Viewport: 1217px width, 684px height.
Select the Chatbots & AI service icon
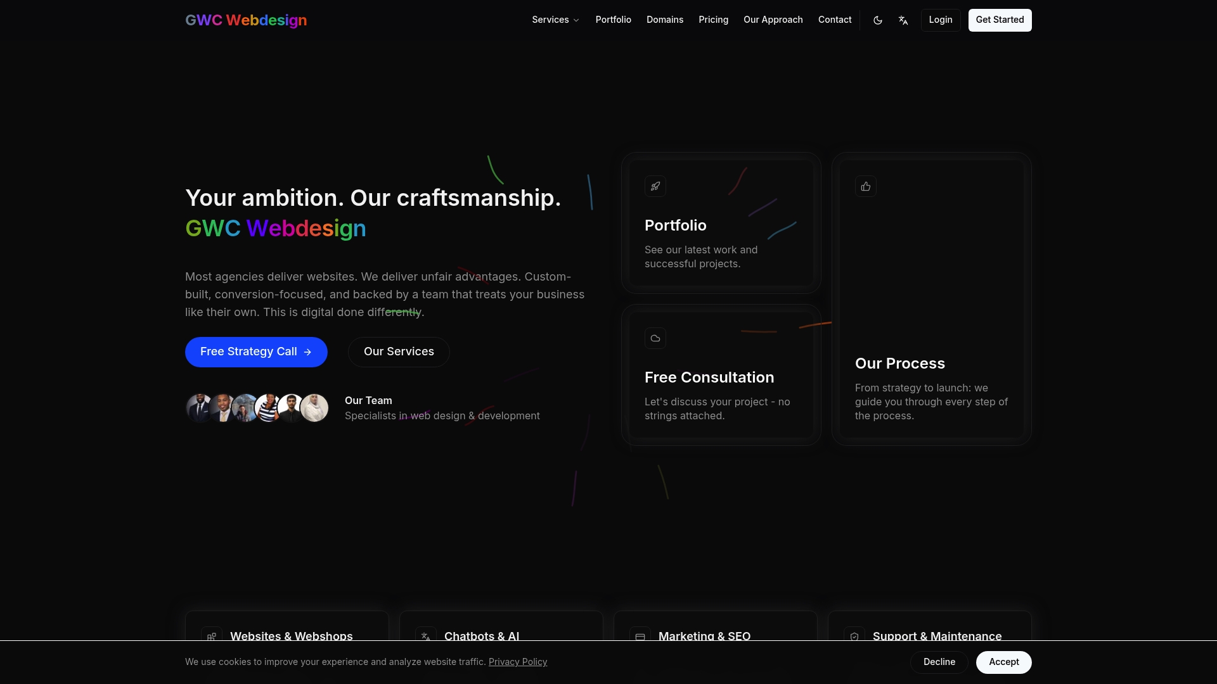(x=425, y=636)
